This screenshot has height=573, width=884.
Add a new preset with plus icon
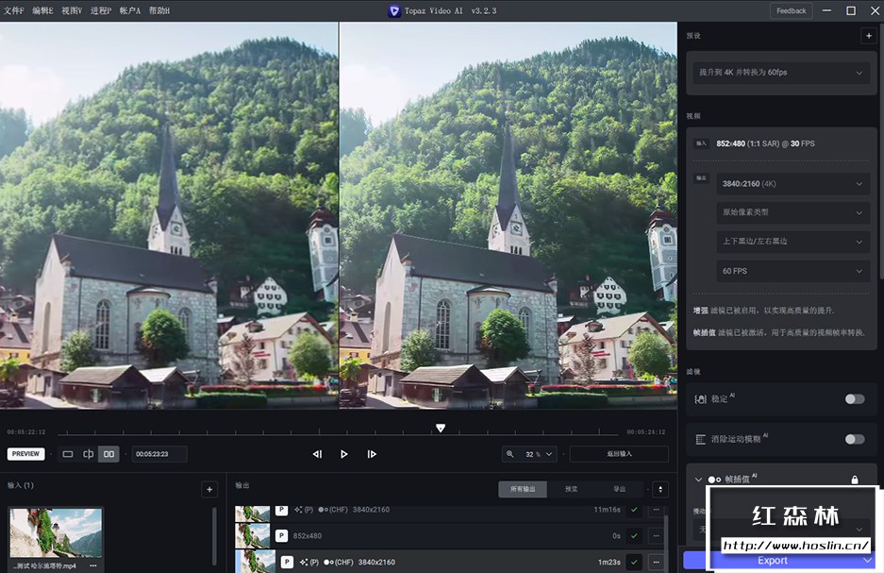click(867, 36)
